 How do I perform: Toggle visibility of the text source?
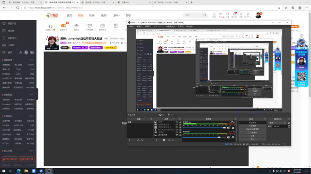[177, 130]
